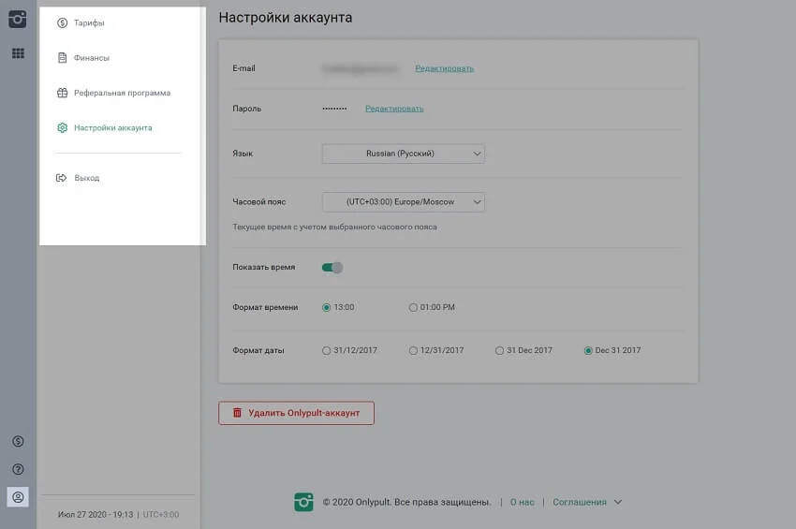Choose the 31 Dec 2017 date format

point(500,351)
